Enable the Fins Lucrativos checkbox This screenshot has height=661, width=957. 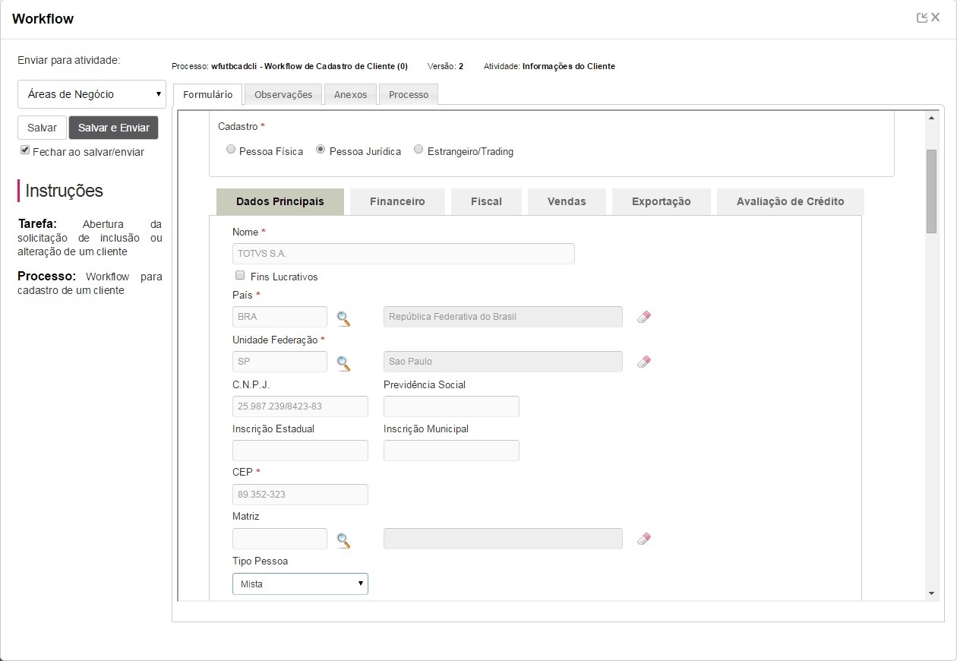click(240, 276)
